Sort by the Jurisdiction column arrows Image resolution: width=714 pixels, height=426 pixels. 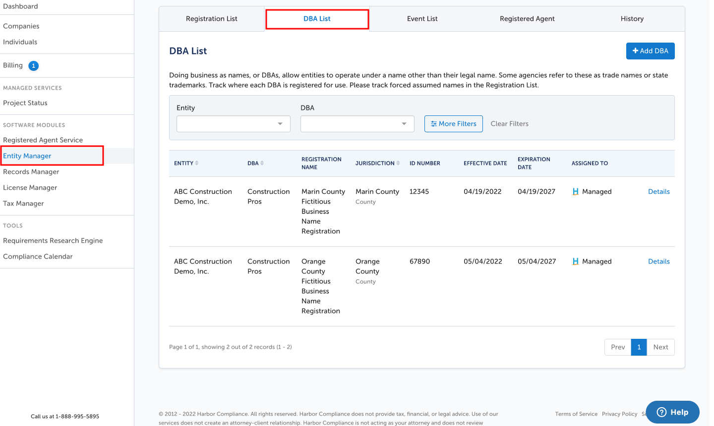pos(398,163)
